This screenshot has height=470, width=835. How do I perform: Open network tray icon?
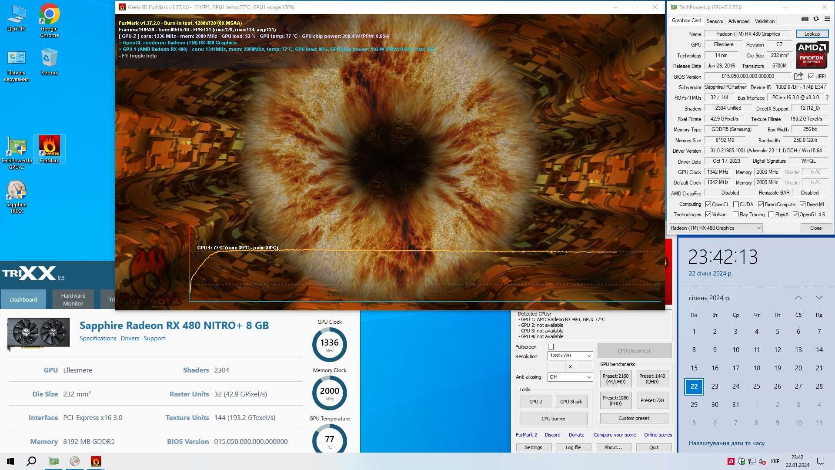point(752,461)
